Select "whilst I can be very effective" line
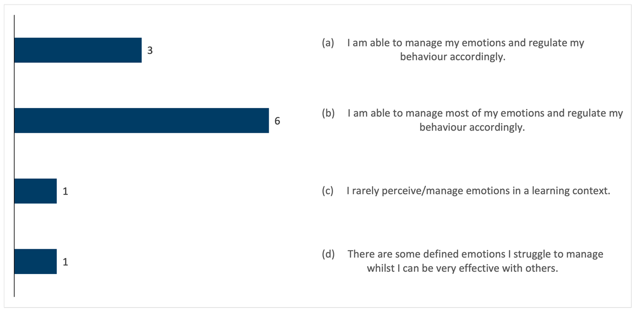Viewport: 635px width, 311px height. 462,268
